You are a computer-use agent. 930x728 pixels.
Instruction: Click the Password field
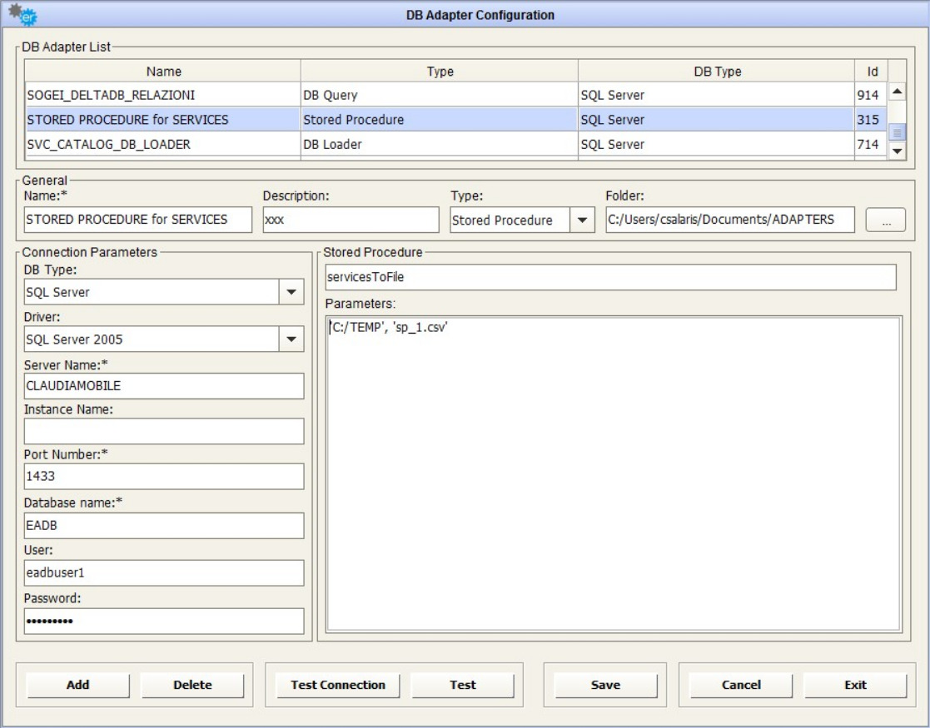[164, 621]
